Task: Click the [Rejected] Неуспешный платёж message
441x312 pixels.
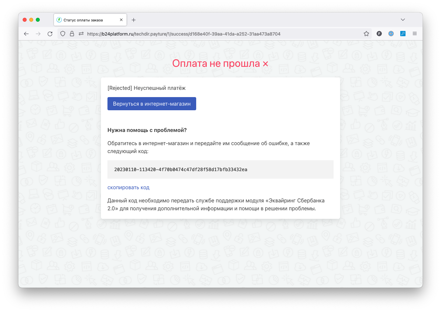Action: (147, 88)
